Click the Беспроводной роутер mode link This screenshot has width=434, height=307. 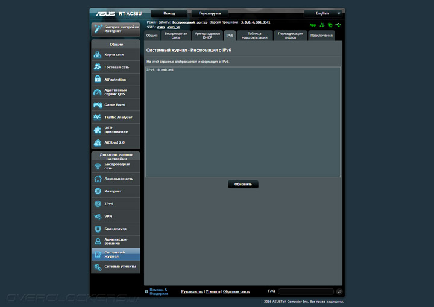(190, 22)
